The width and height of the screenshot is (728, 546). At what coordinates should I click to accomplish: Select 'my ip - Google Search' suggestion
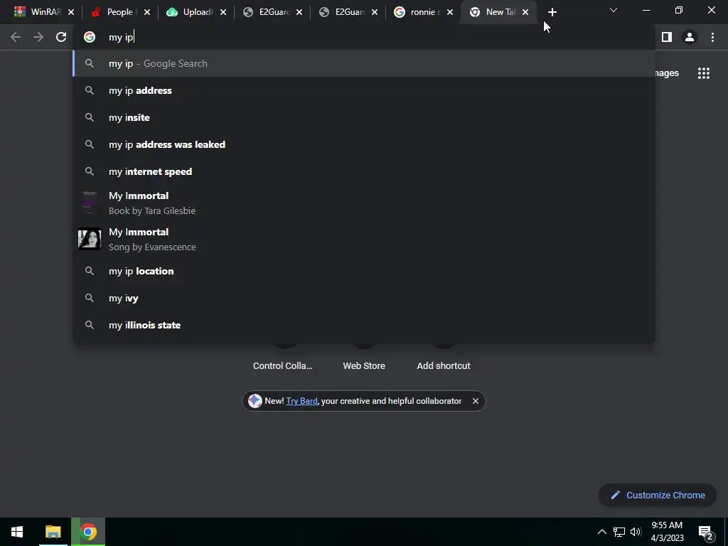click(364, 63)
